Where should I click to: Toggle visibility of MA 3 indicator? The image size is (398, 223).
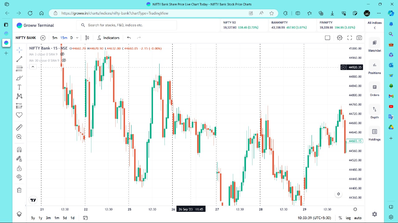point(62,54)
